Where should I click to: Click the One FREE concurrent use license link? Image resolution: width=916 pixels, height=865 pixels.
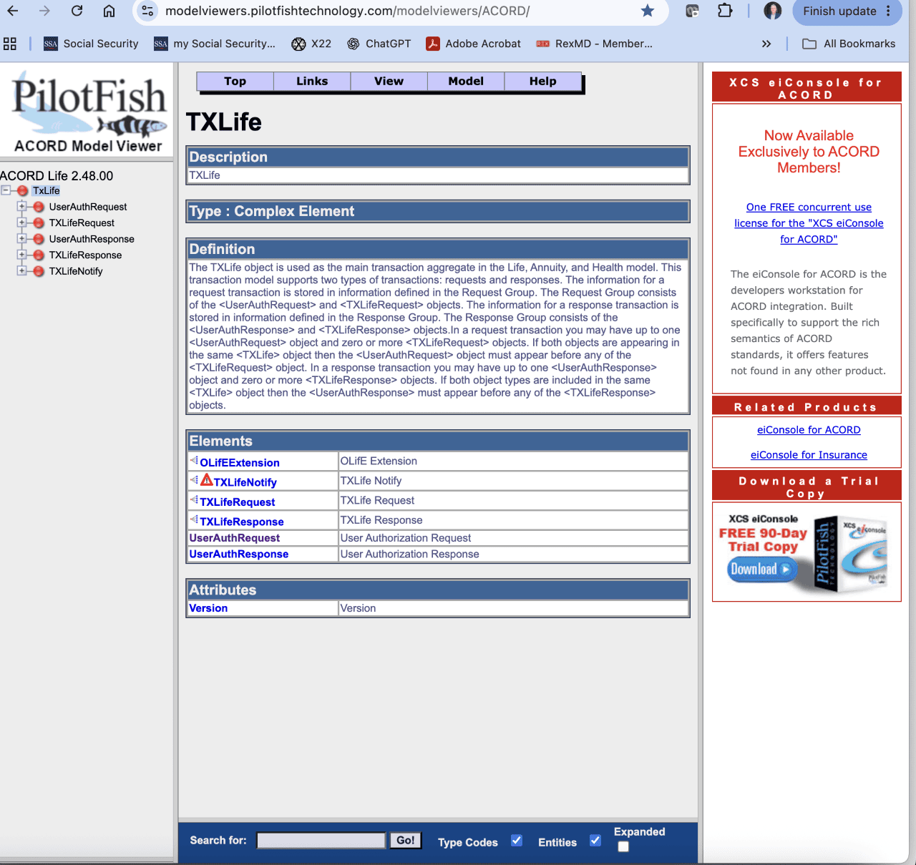[809, 223]
